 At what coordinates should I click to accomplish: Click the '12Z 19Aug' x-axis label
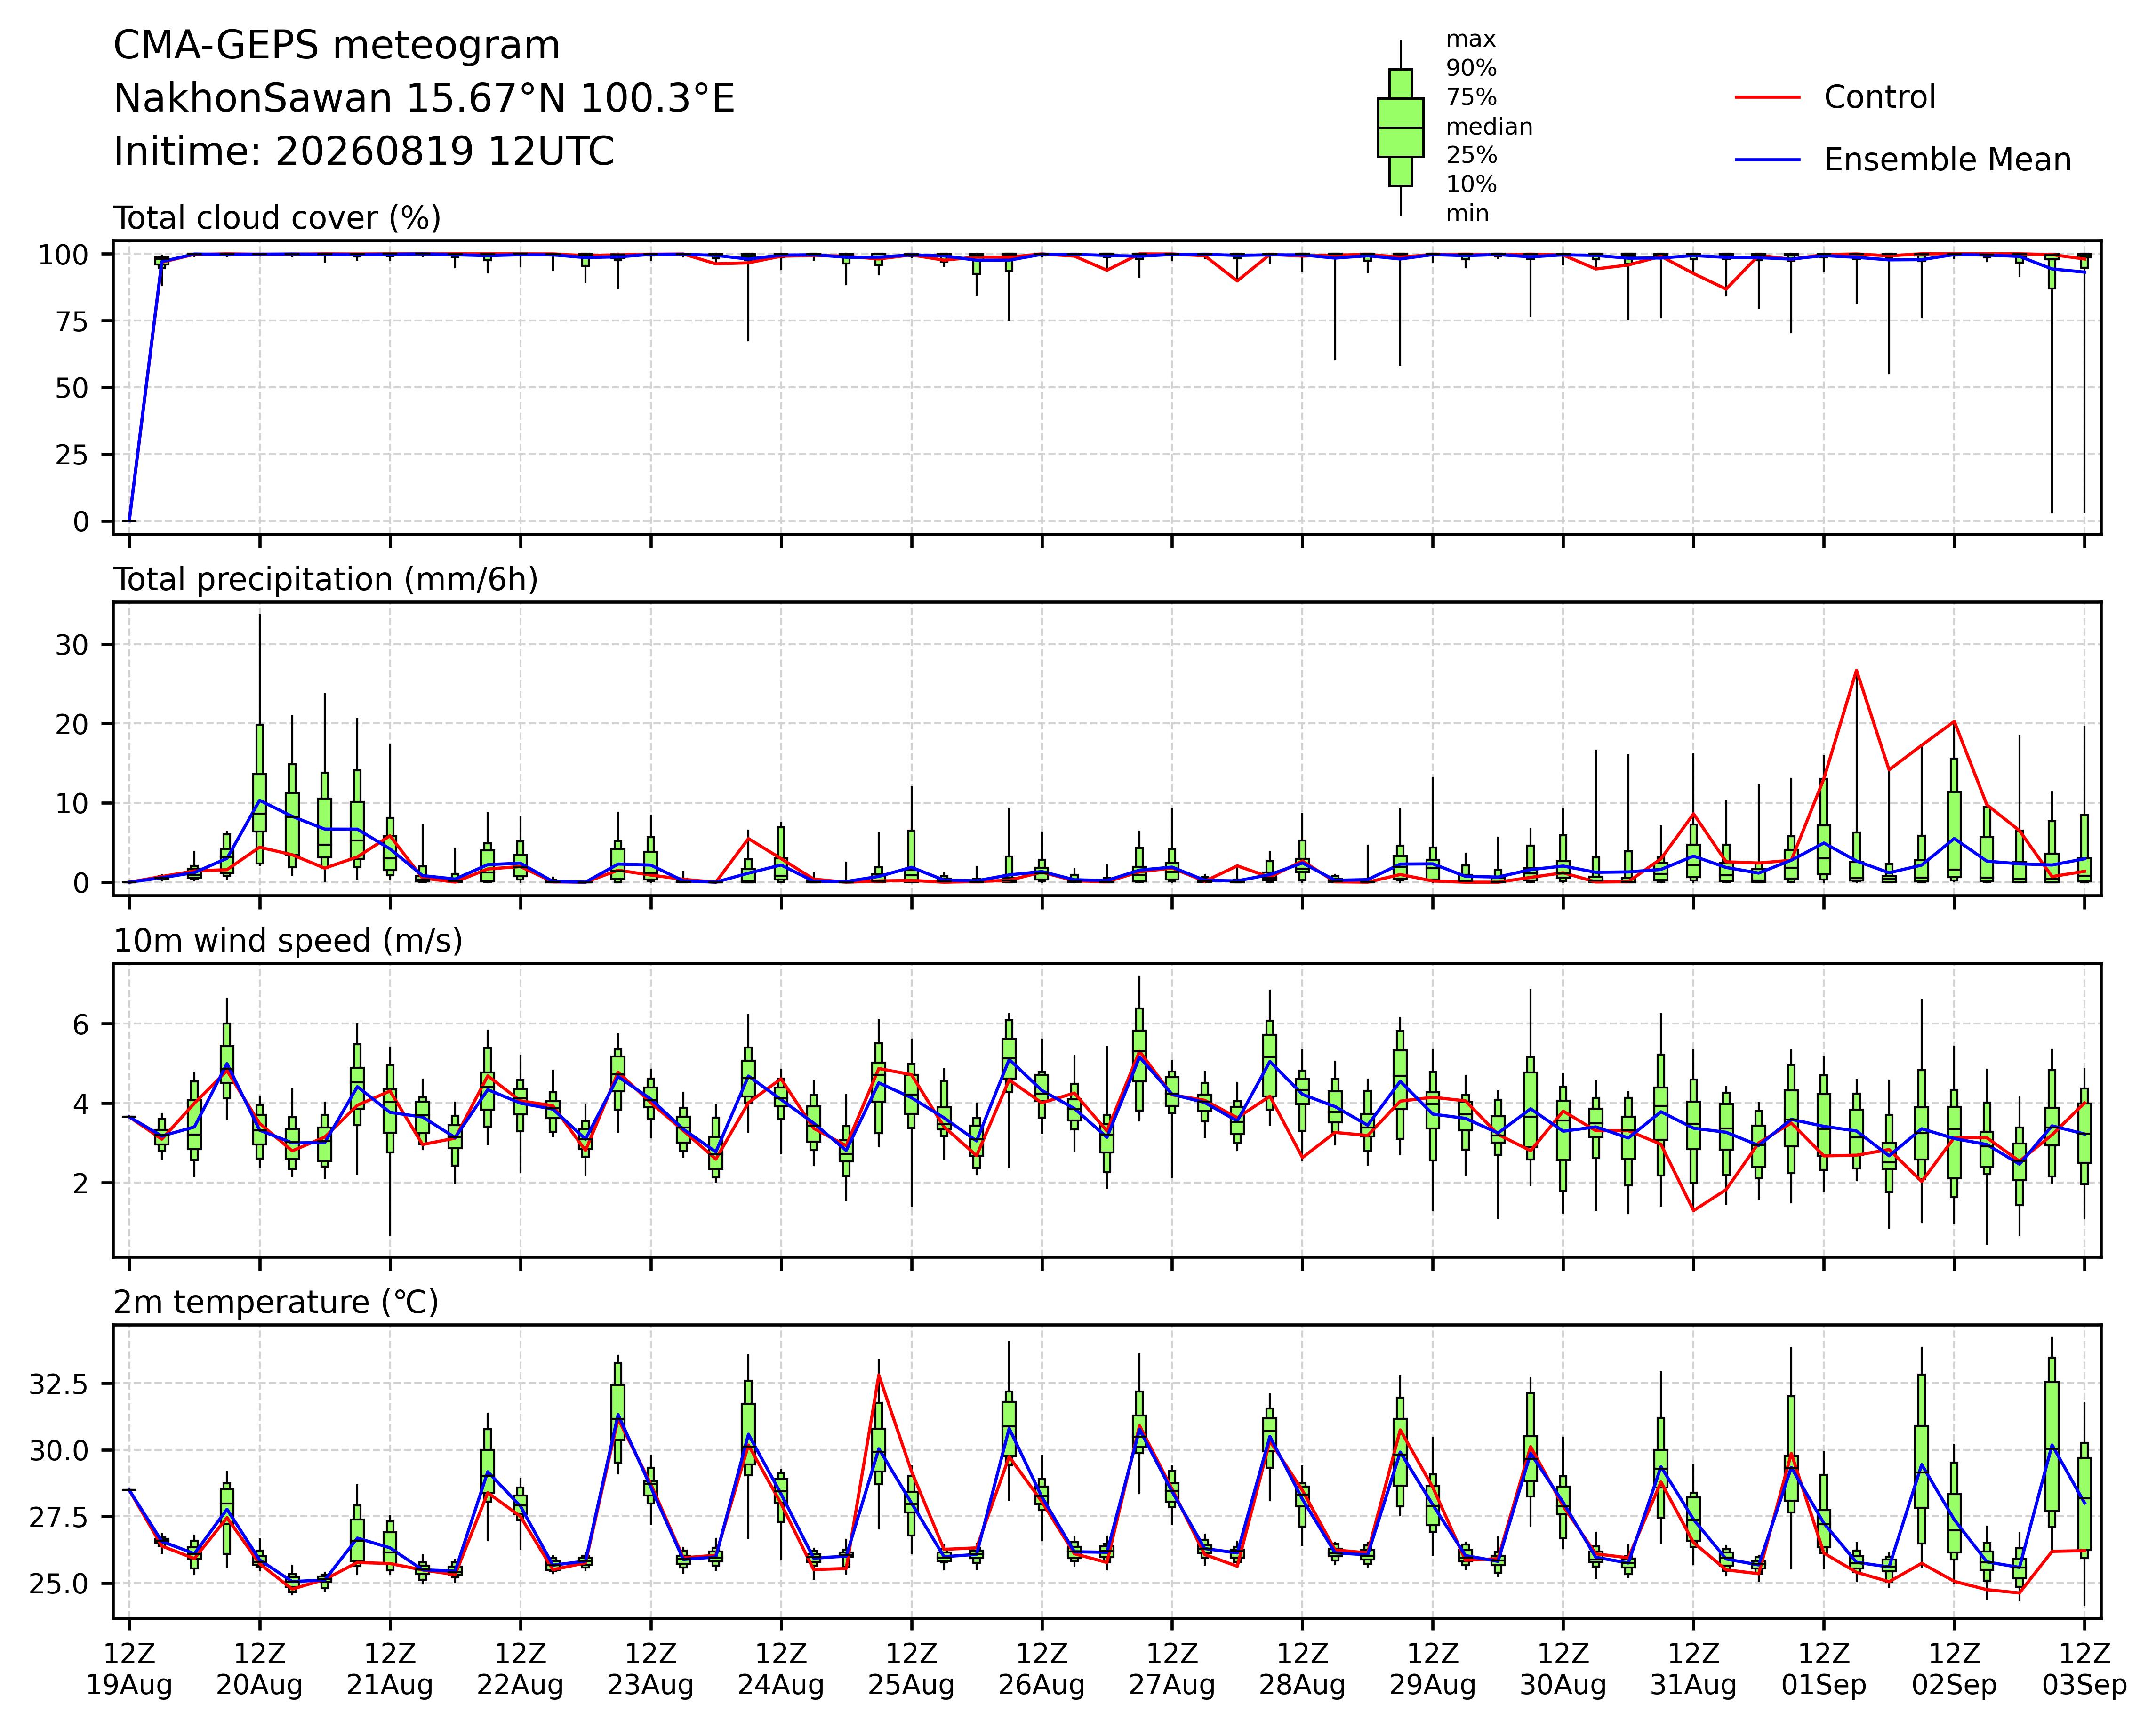[129, 1669]
